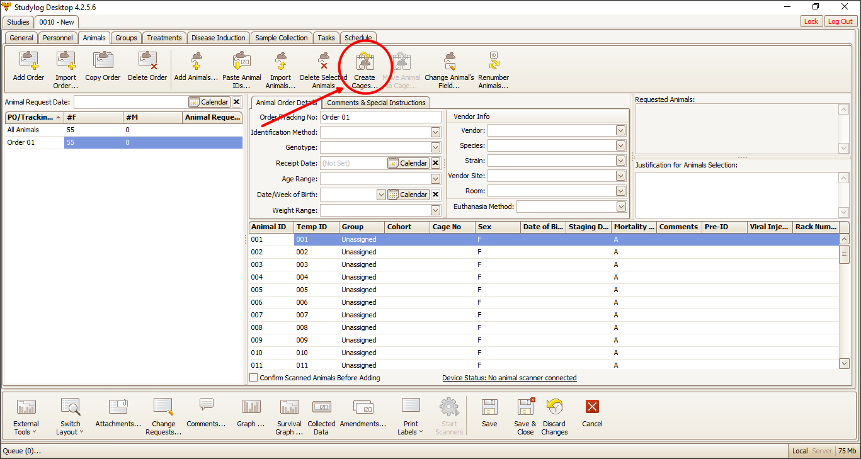The height and width of the screenshot is (459, 861).
Task: Open Calendar for Animal Request Date
Action: pyautogui.click(x=209, y=102)
